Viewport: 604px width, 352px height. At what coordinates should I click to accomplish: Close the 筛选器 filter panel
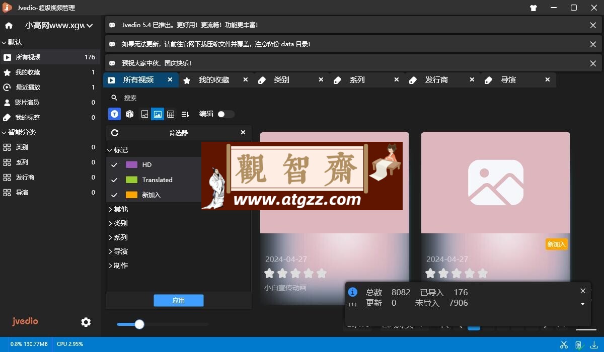pyautogui.click(x=243, y=133)
